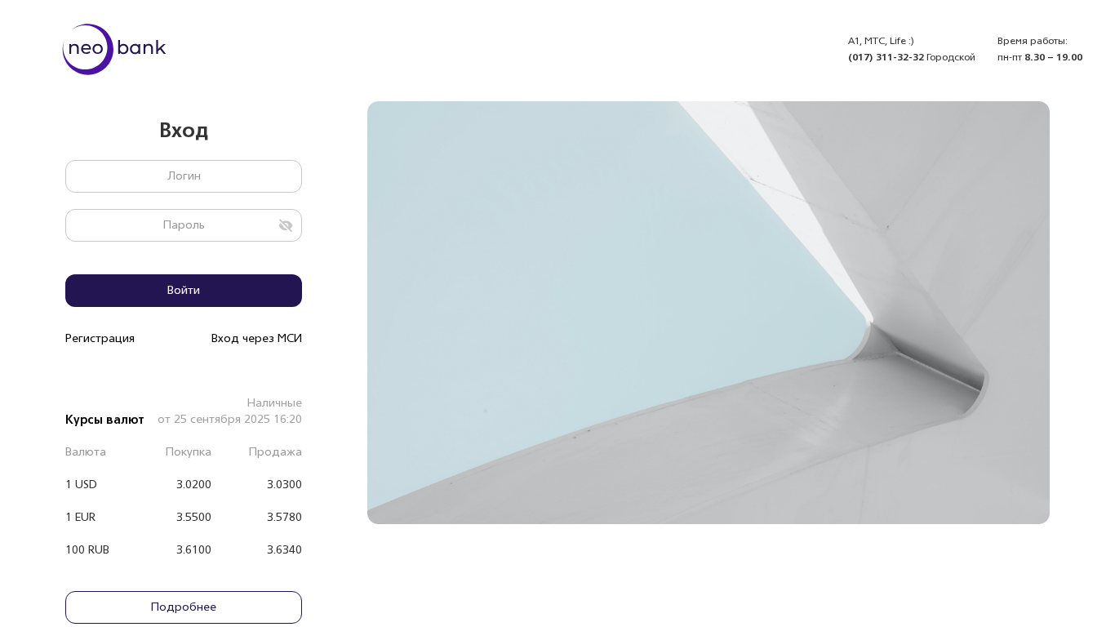The width and height of the screenshot is (1115, 627).
Task: Select the 100 RUB currency row
Action: 184,550
